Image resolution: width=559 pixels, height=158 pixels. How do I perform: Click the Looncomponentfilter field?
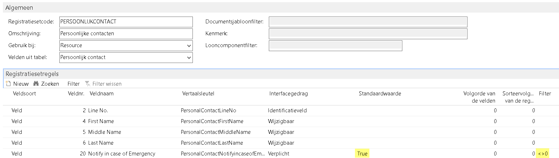[x=335, y=46]
